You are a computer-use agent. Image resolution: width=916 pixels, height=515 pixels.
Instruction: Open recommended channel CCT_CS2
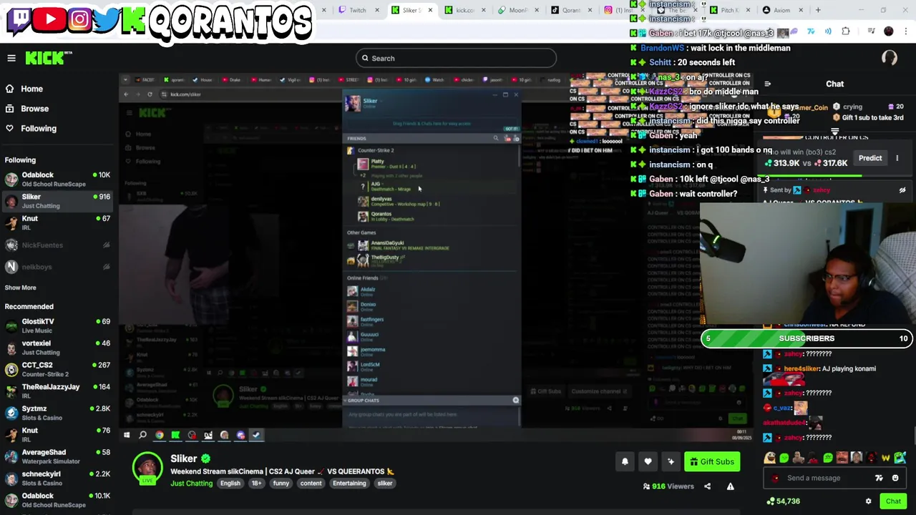tap(57, 369)
